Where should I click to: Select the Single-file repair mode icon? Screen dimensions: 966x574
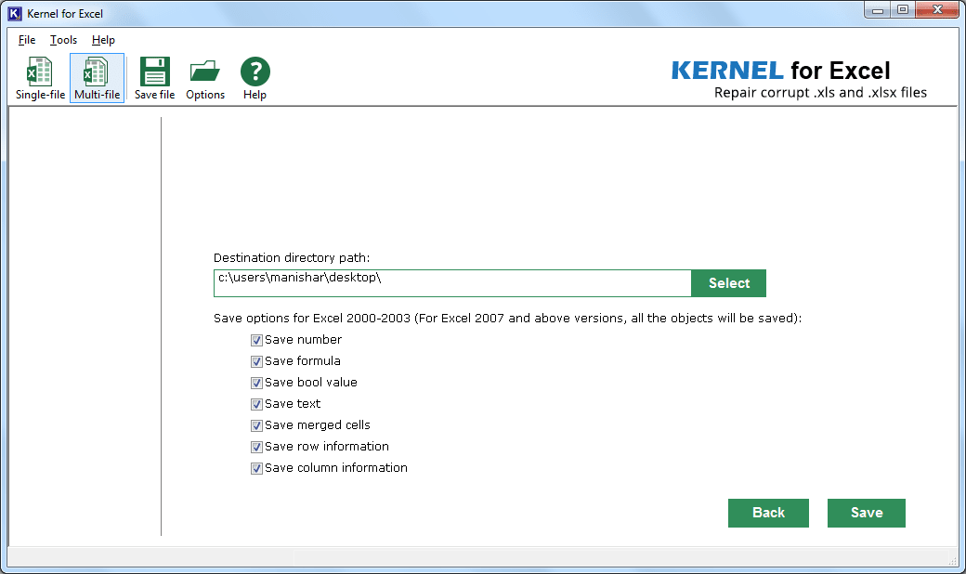40,78
